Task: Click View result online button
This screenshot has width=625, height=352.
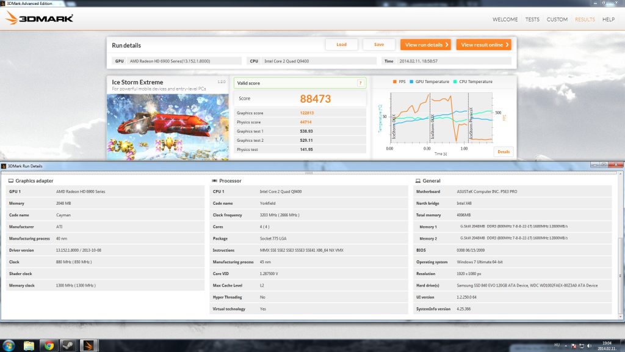Action: 483,45
